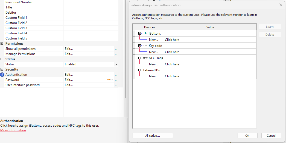Viewport: 286px width, 143px height.
Task: Click the password strength indicator bar
Action: tap(110, 80)
